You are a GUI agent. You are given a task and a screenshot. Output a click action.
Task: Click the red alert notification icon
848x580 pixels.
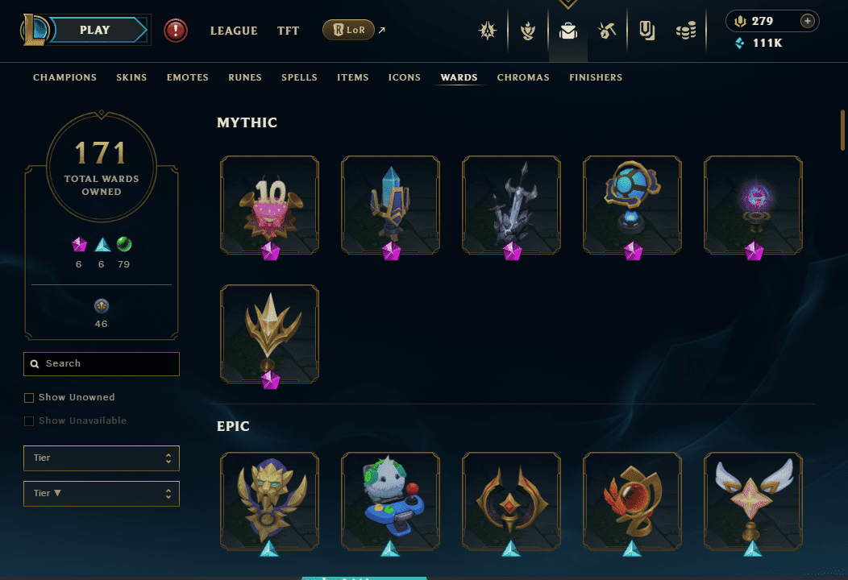[x=175, y=31]
